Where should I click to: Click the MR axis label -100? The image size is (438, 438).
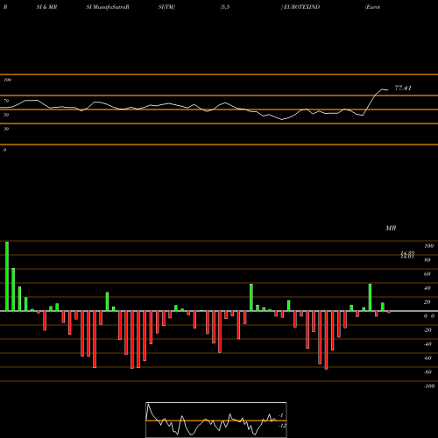429,386
